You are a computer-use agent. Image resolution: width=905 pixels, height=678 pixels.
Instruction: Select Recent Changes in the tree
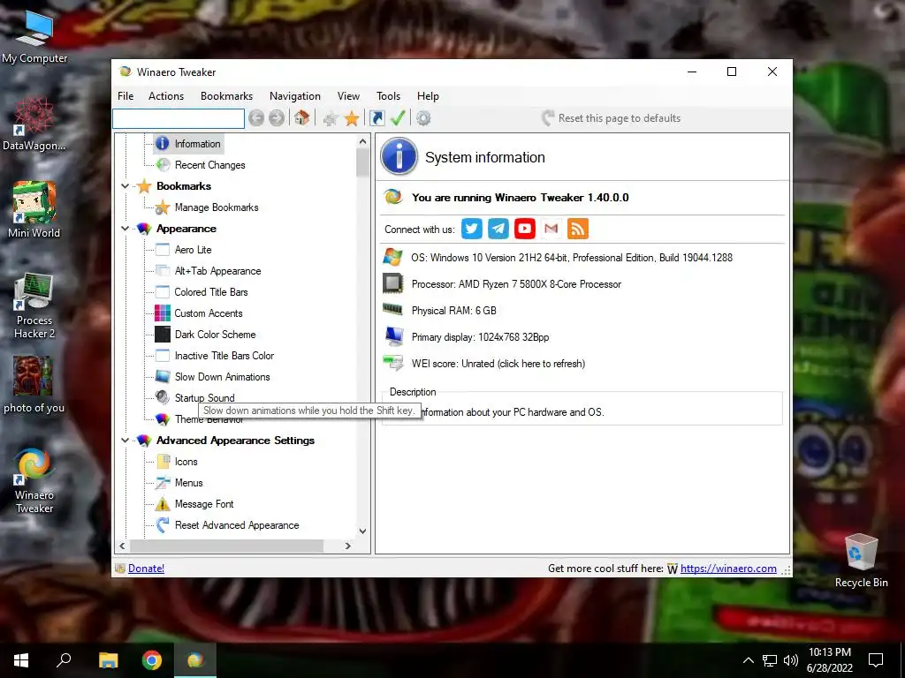tap(210, 165)
